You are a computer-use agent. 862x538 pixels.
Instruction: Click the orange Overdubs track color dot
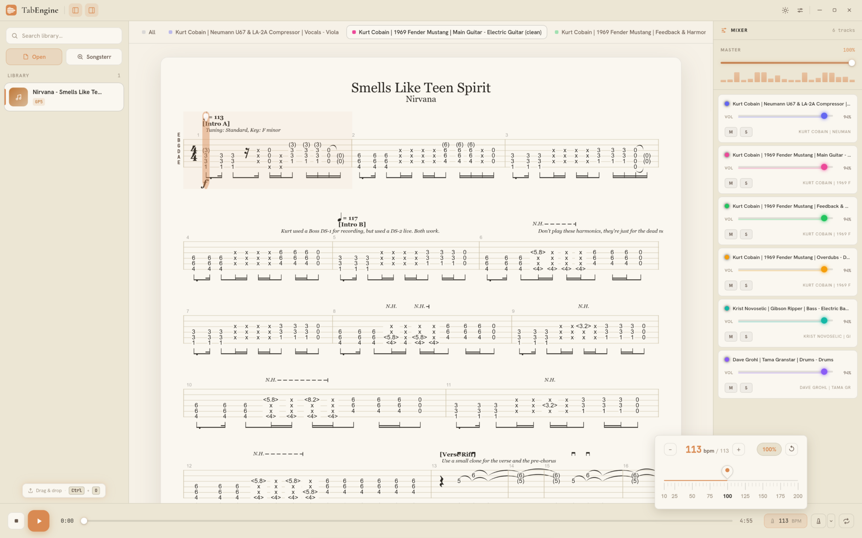click(727, 257)
